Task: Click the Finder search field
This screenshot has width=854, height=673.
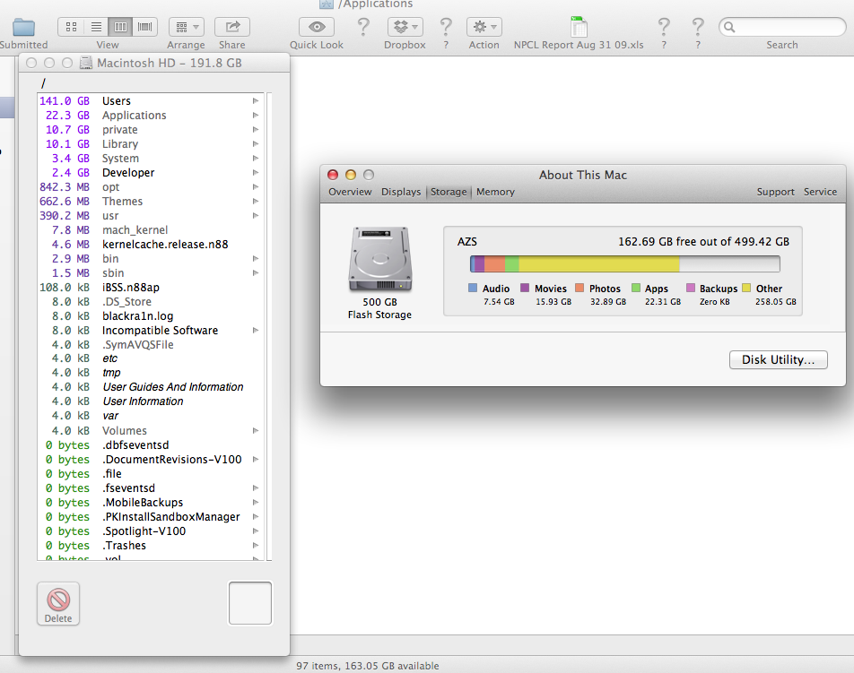Action: pos(782,27)
